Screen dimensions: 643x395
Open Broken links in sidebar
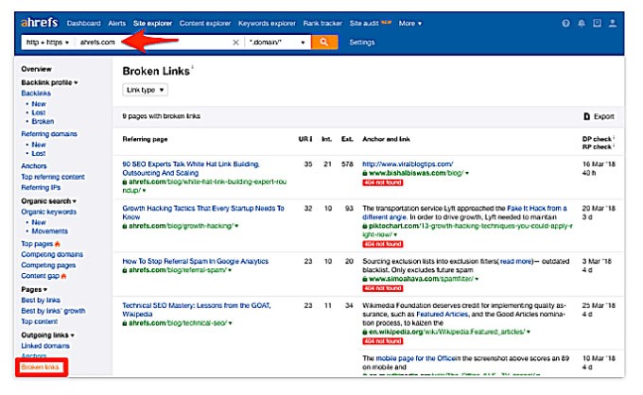pyautogui.click(x=40, y=368)
